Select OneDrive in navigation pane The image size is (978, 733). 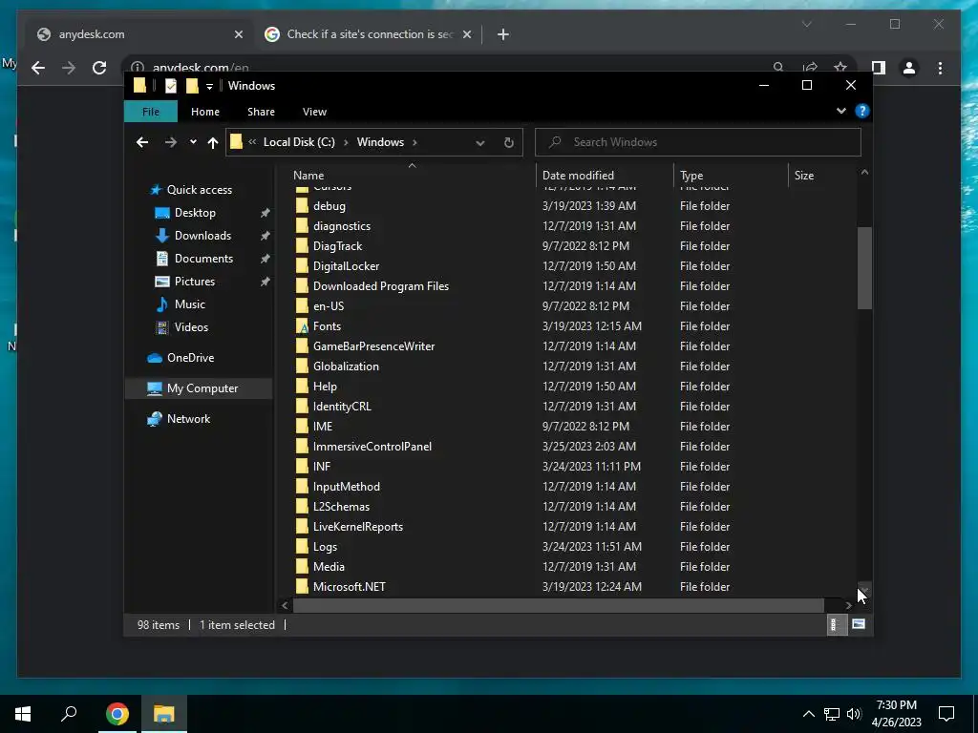click(190, 358)
